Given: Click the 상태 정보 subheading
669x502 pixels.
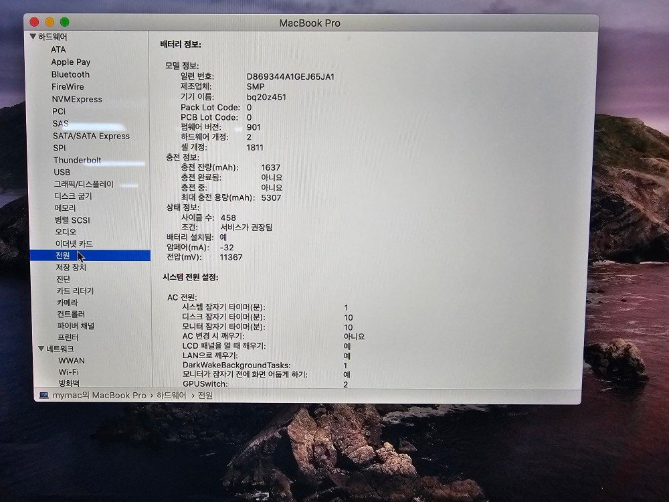Looking at the screenshot, I should coord(183,207).
